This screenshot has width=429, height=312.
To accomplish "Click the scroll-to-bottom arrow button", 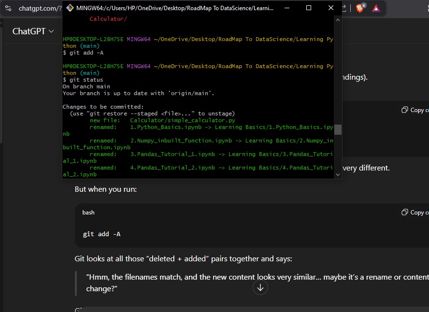I will click(260, 288).
